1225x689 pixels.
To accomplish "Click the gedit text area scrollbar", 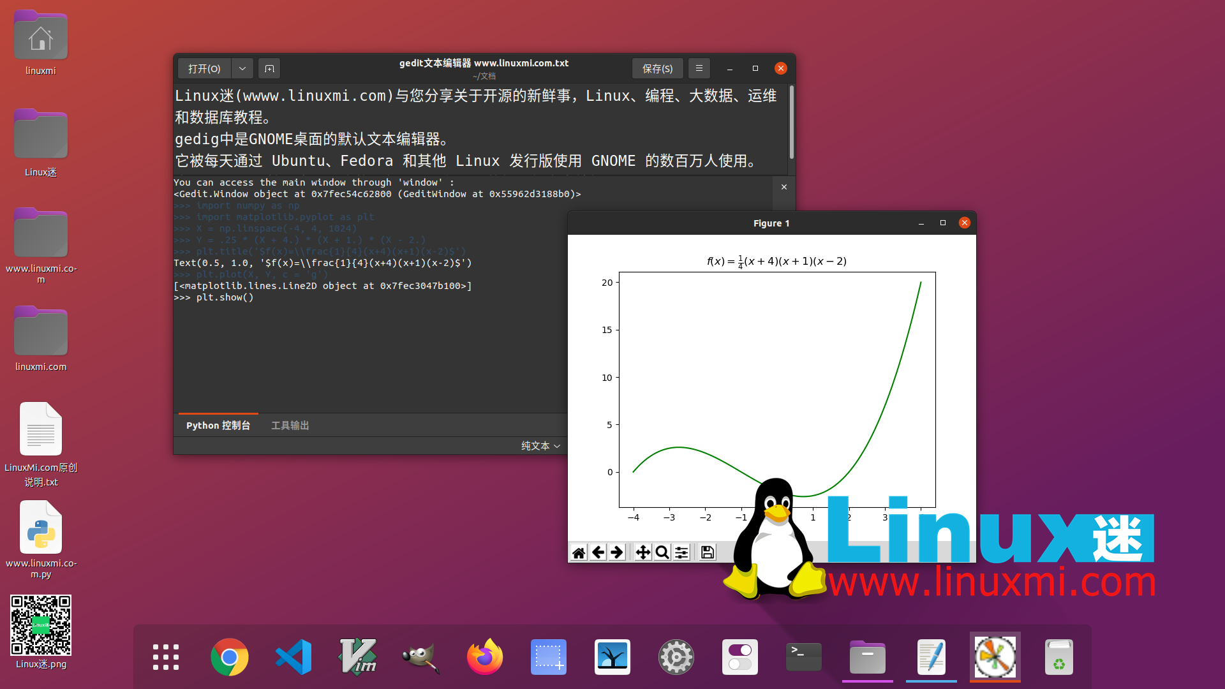I will click(791, 122).
